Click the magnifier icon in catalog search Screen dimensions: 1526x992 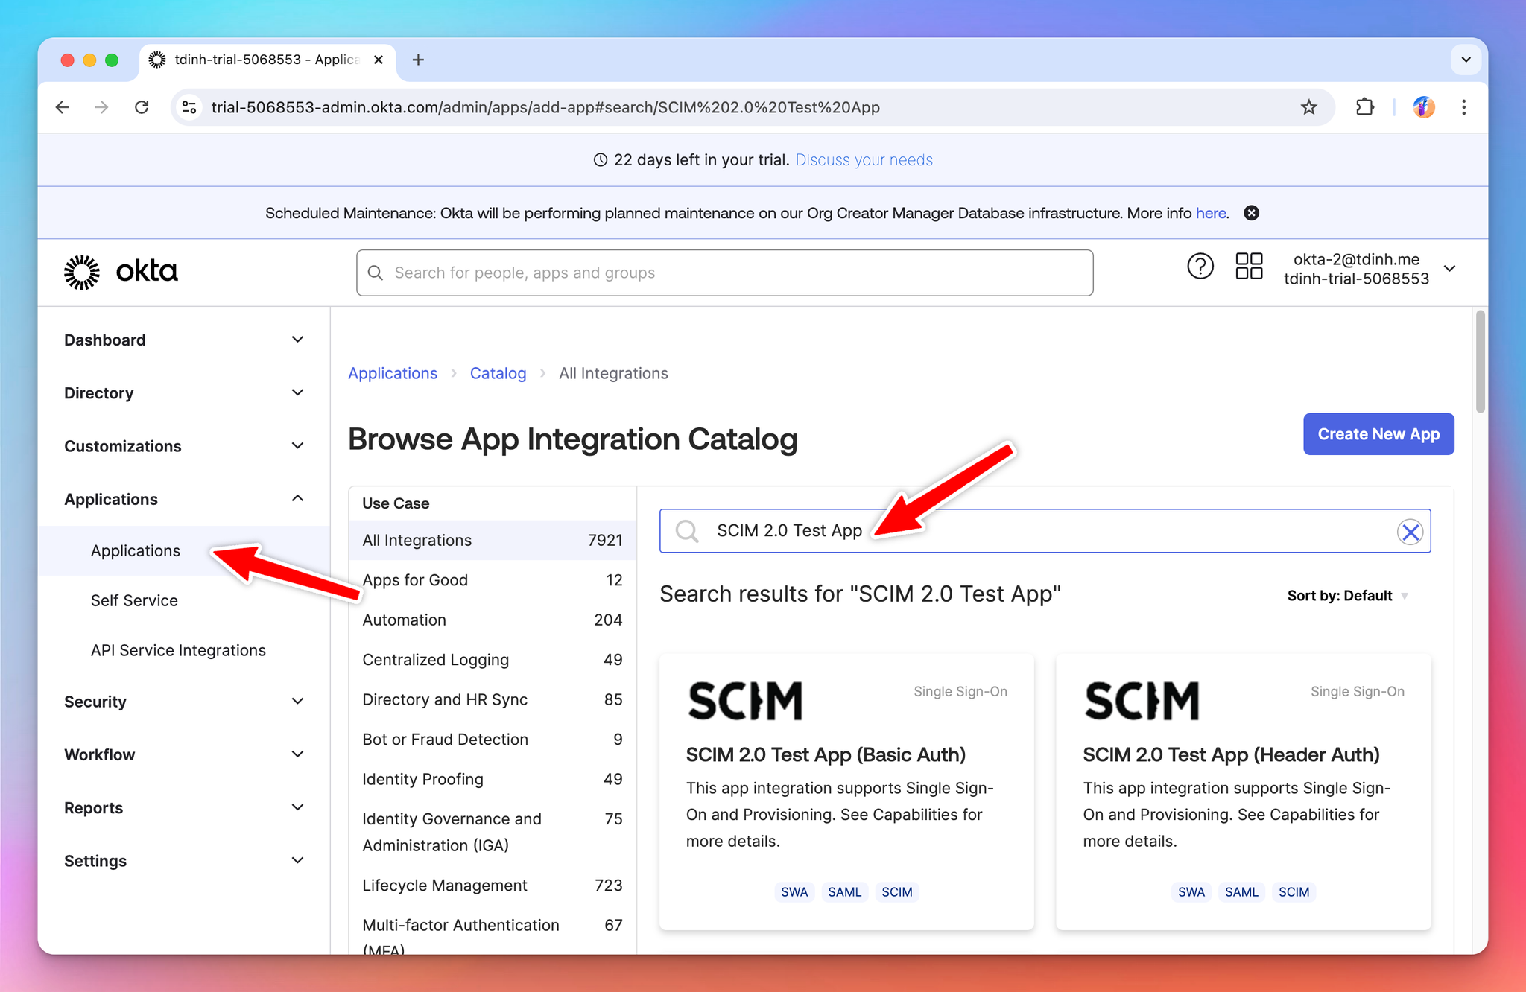pos(686,531)
